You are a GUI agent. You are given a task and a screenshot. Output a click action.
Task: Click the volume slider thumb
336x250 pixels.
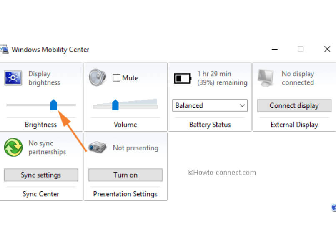pyautogui.click(x=115, y=105)
